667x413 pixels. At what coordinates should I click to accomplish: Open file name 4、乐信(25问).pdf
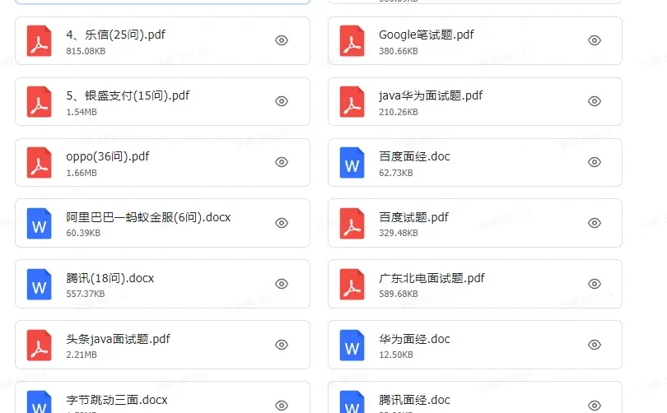(116, 35)
